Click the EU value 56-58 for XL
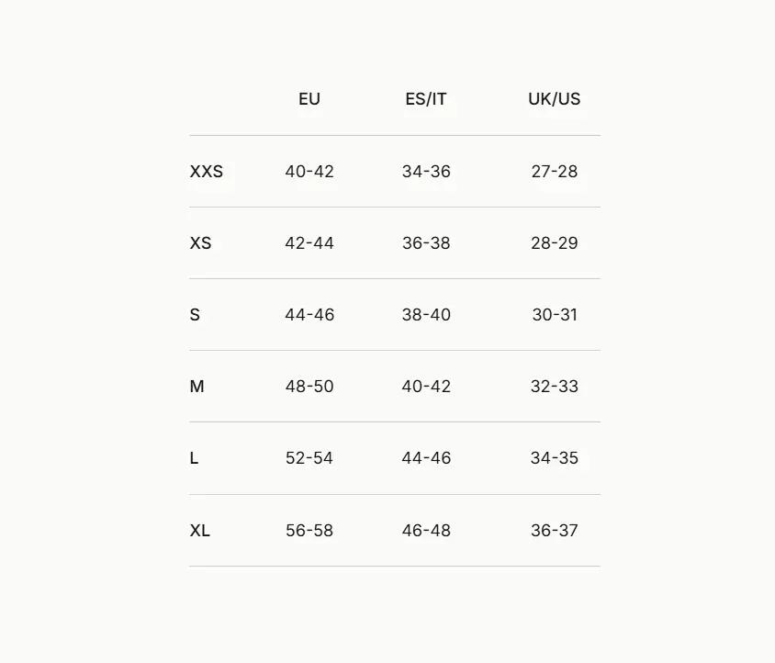Viewport: 775px width, 663px height. [309, 530]
